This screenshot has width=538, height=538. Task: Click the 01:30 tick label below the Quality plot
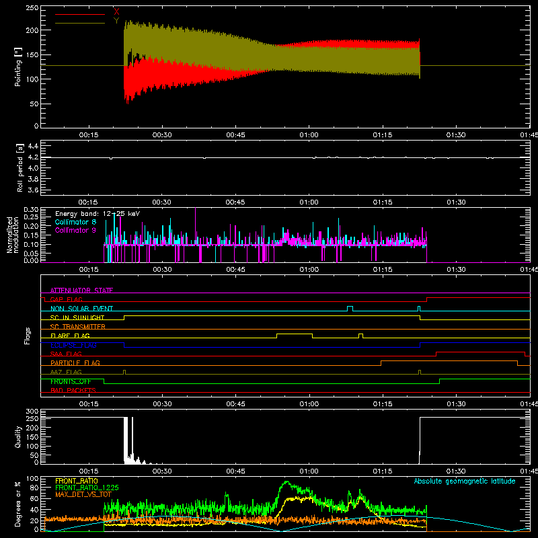click(x=456, y=471)
